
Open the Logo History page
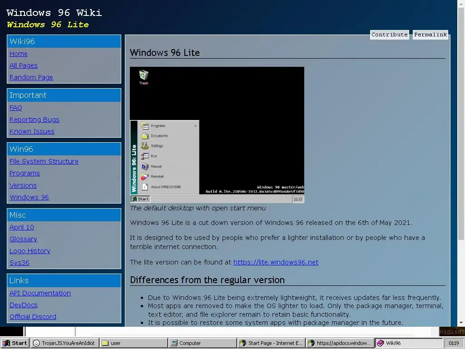(x=30, y=251)
